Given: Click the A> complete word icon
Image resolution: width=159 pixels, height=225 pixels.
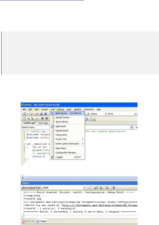Looking at the screenshot, I should [37, 118].
